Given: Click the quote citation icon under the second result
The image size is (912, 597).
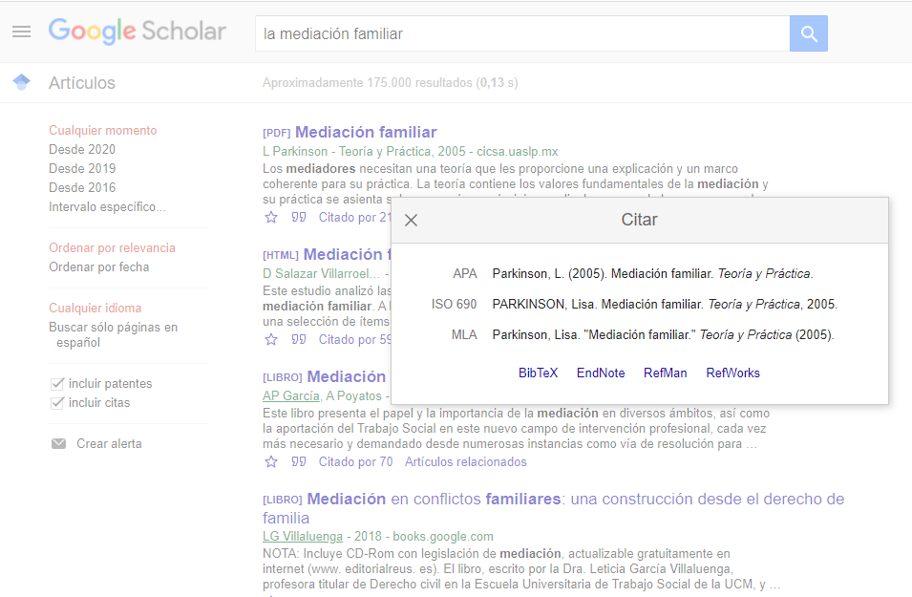Looking at the screenshot, I should click(x=299, y=338).
